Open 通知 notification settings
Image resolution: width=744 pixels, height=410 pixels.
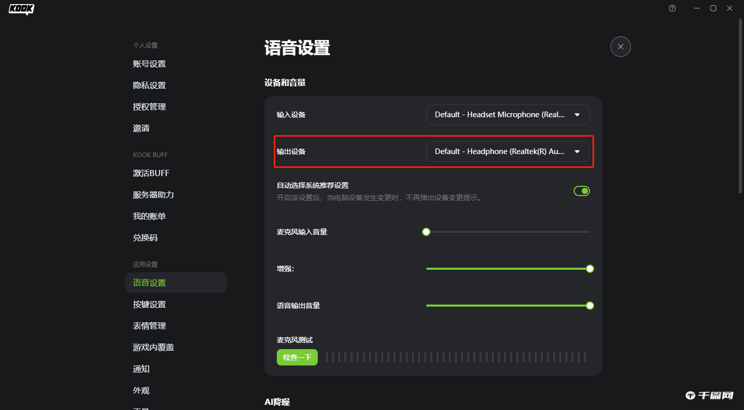click(x=141, y=369)
